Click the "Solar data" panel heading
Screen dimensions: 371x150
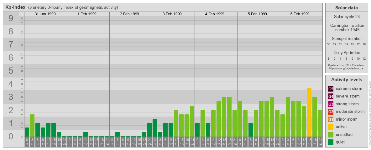(346, 8)
